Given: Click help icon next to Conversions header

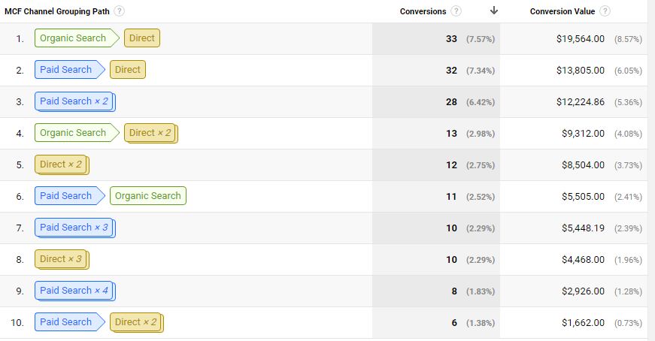Looking at the screenshot, I should coord(456,11).
